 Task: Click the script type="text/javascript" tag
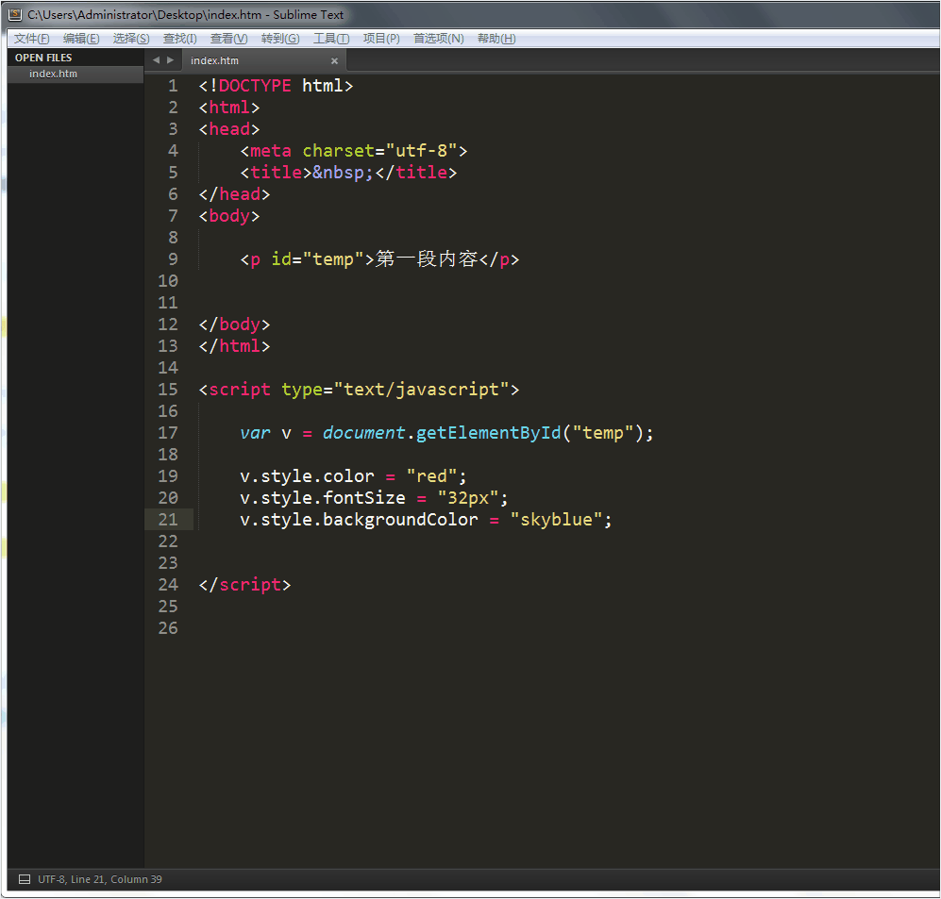coord(359,390)
